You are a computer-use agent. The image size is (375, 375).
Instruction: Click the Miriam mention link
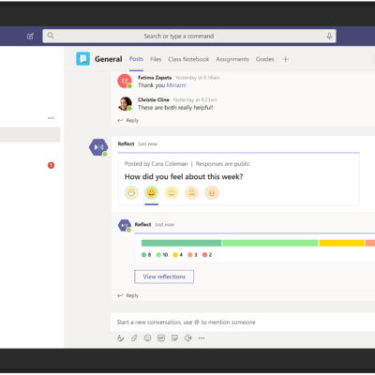click(176, 85)
